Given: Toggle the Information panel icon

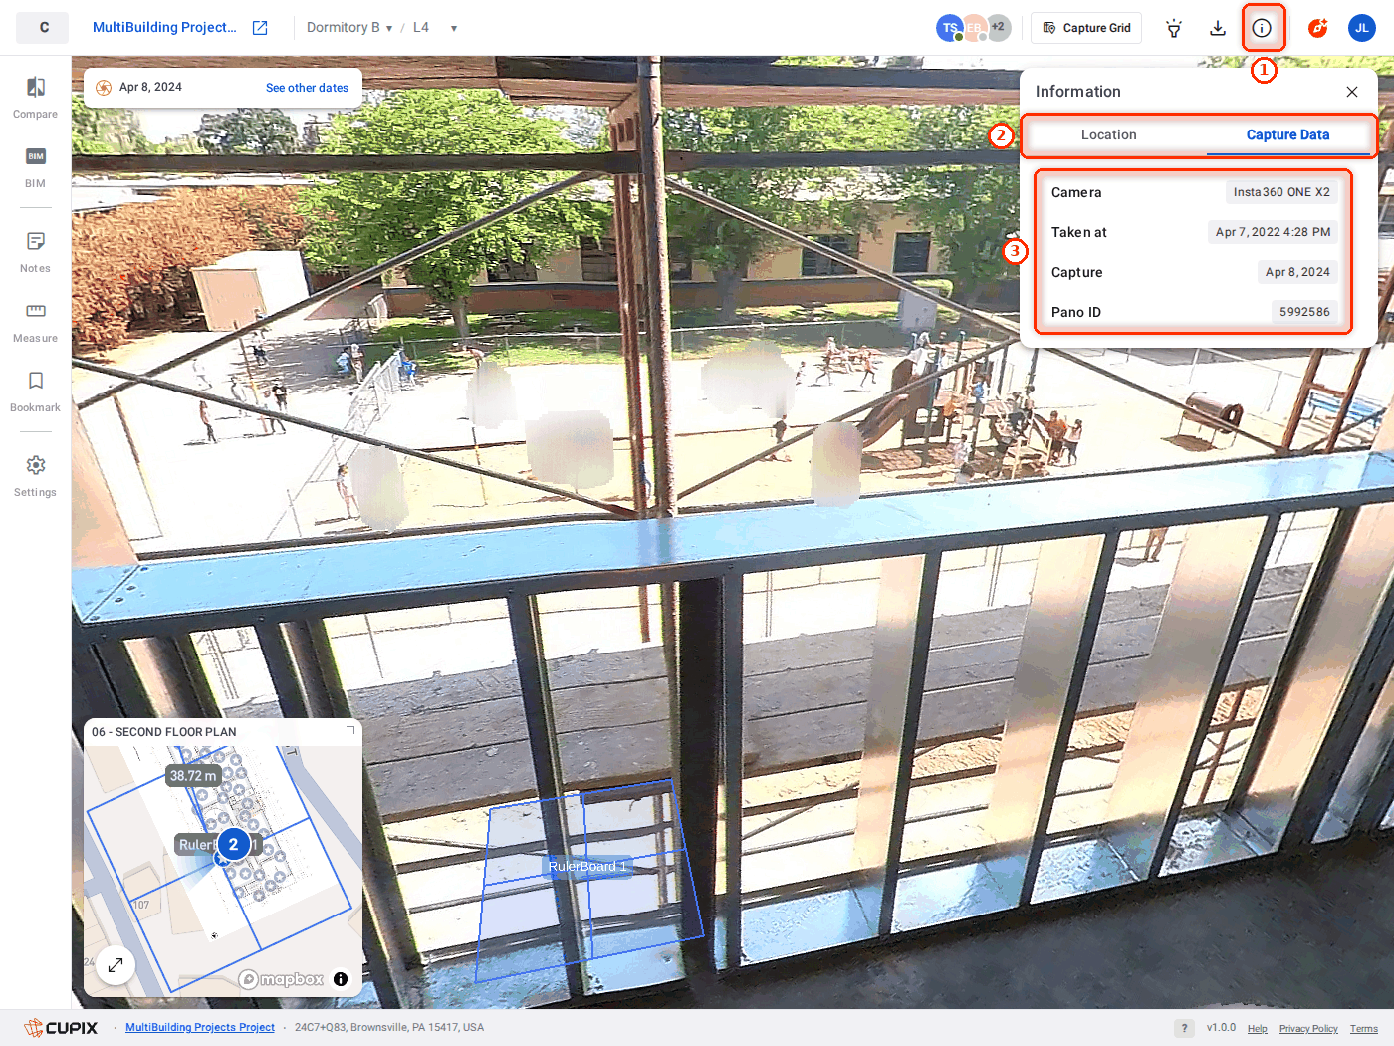Looking at the screenshot, I should click(1262, 28).
